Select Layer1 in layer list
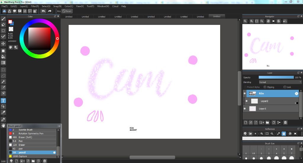Image resolution: width=303 pixels, height=163 pixels. point(271,108)
